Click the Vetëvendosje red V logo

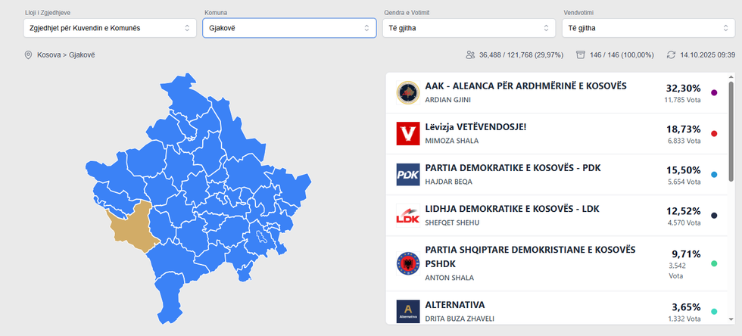(408, 133)
